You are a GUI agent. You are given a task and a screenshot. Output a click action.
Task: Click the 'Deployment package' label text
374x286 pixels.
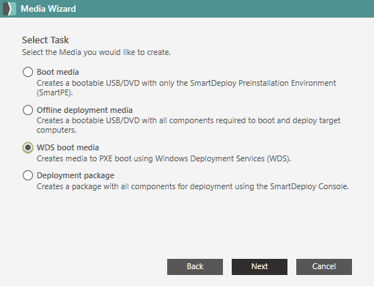pos(76,175)
